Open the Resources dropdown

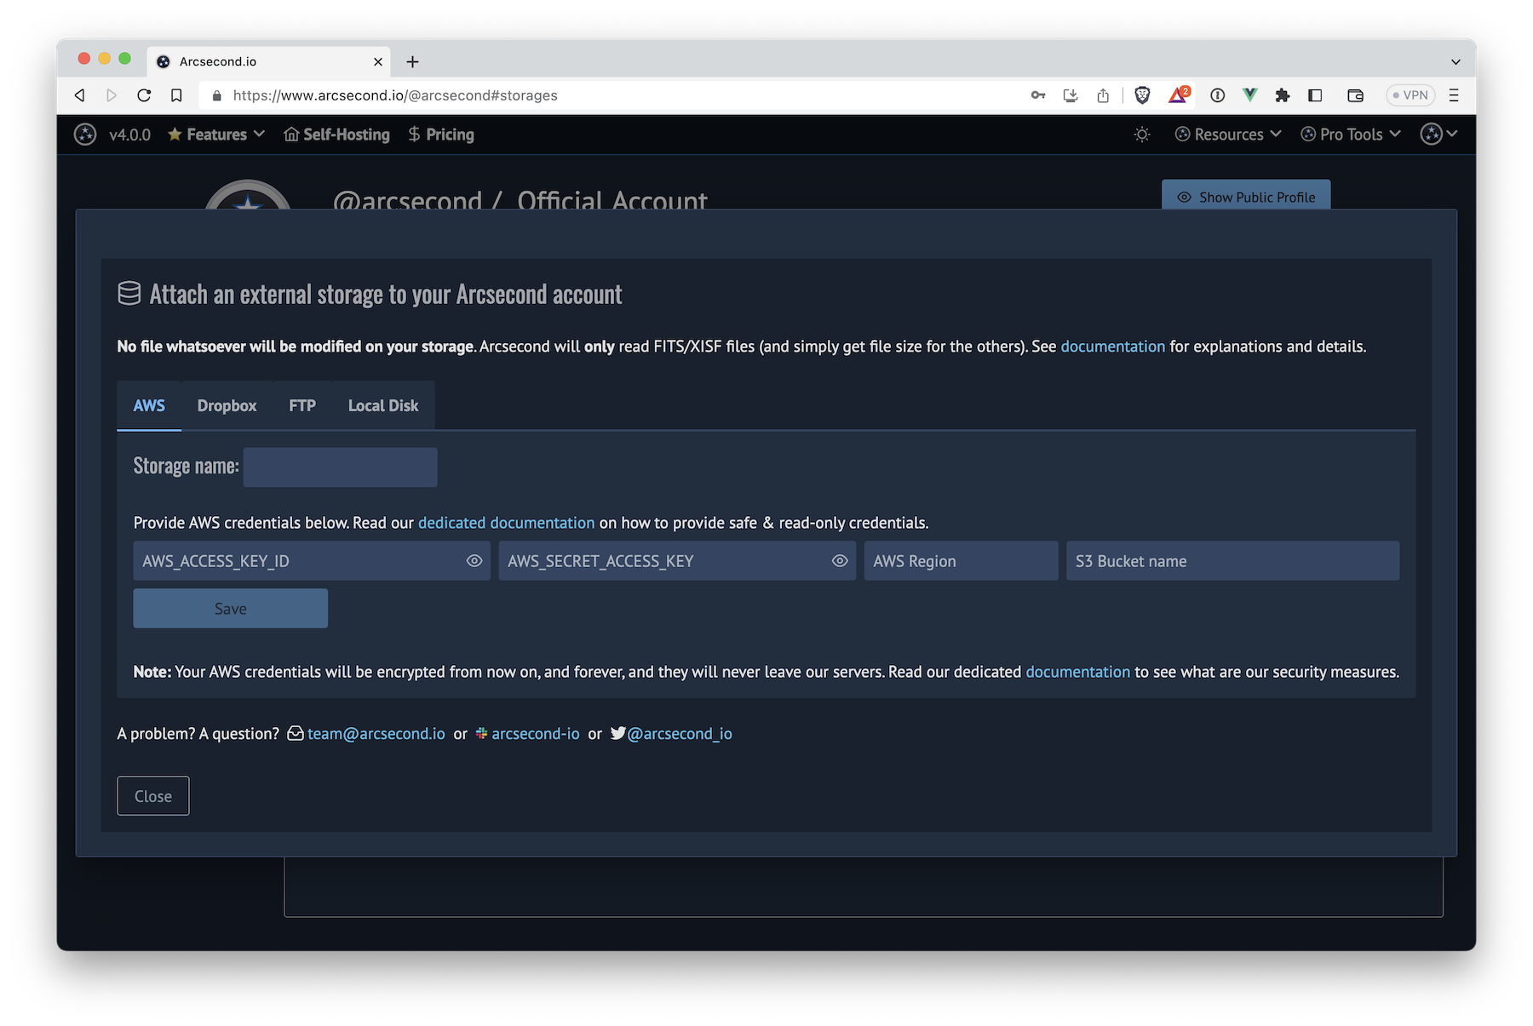[x=1227, y=134]
